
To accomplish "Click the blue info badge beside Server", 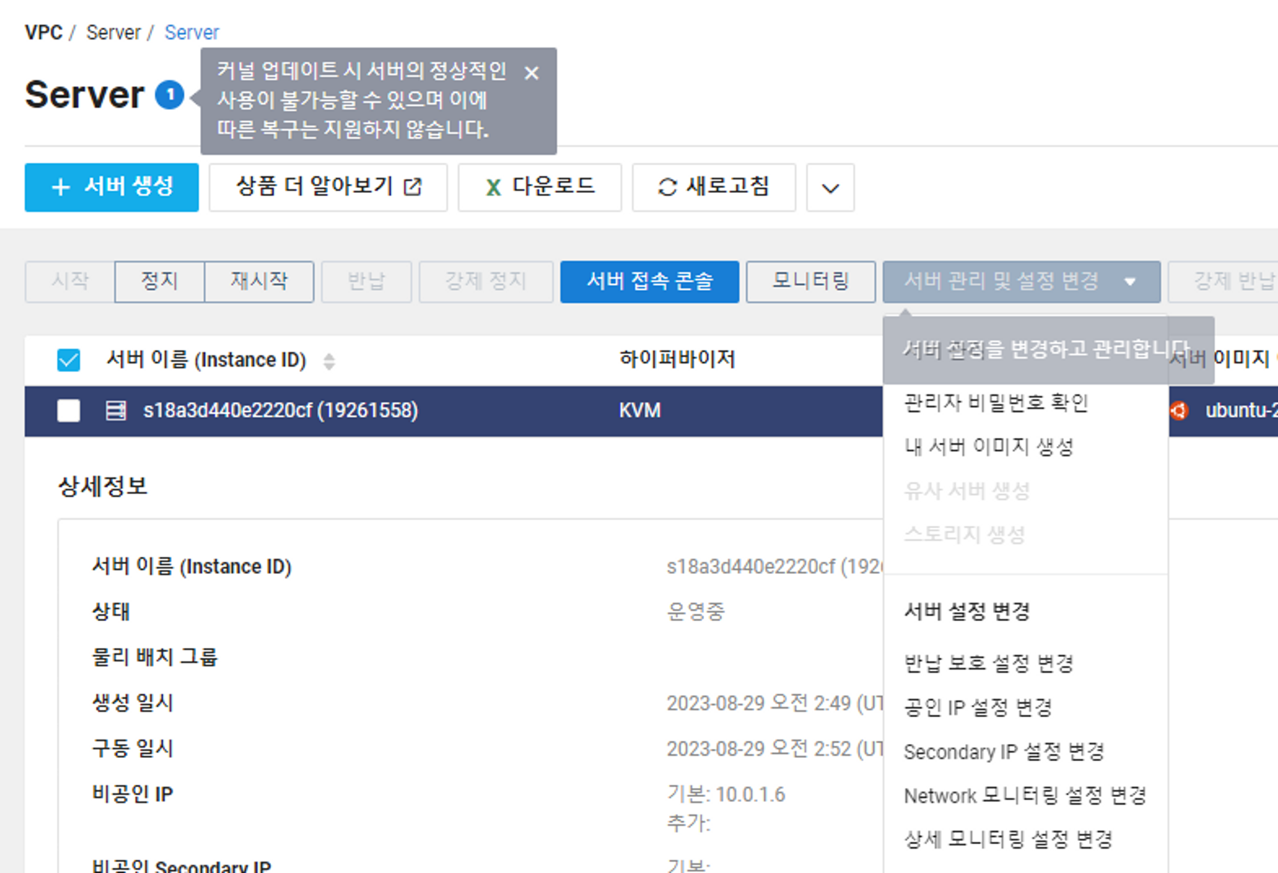I will (170, 95).
